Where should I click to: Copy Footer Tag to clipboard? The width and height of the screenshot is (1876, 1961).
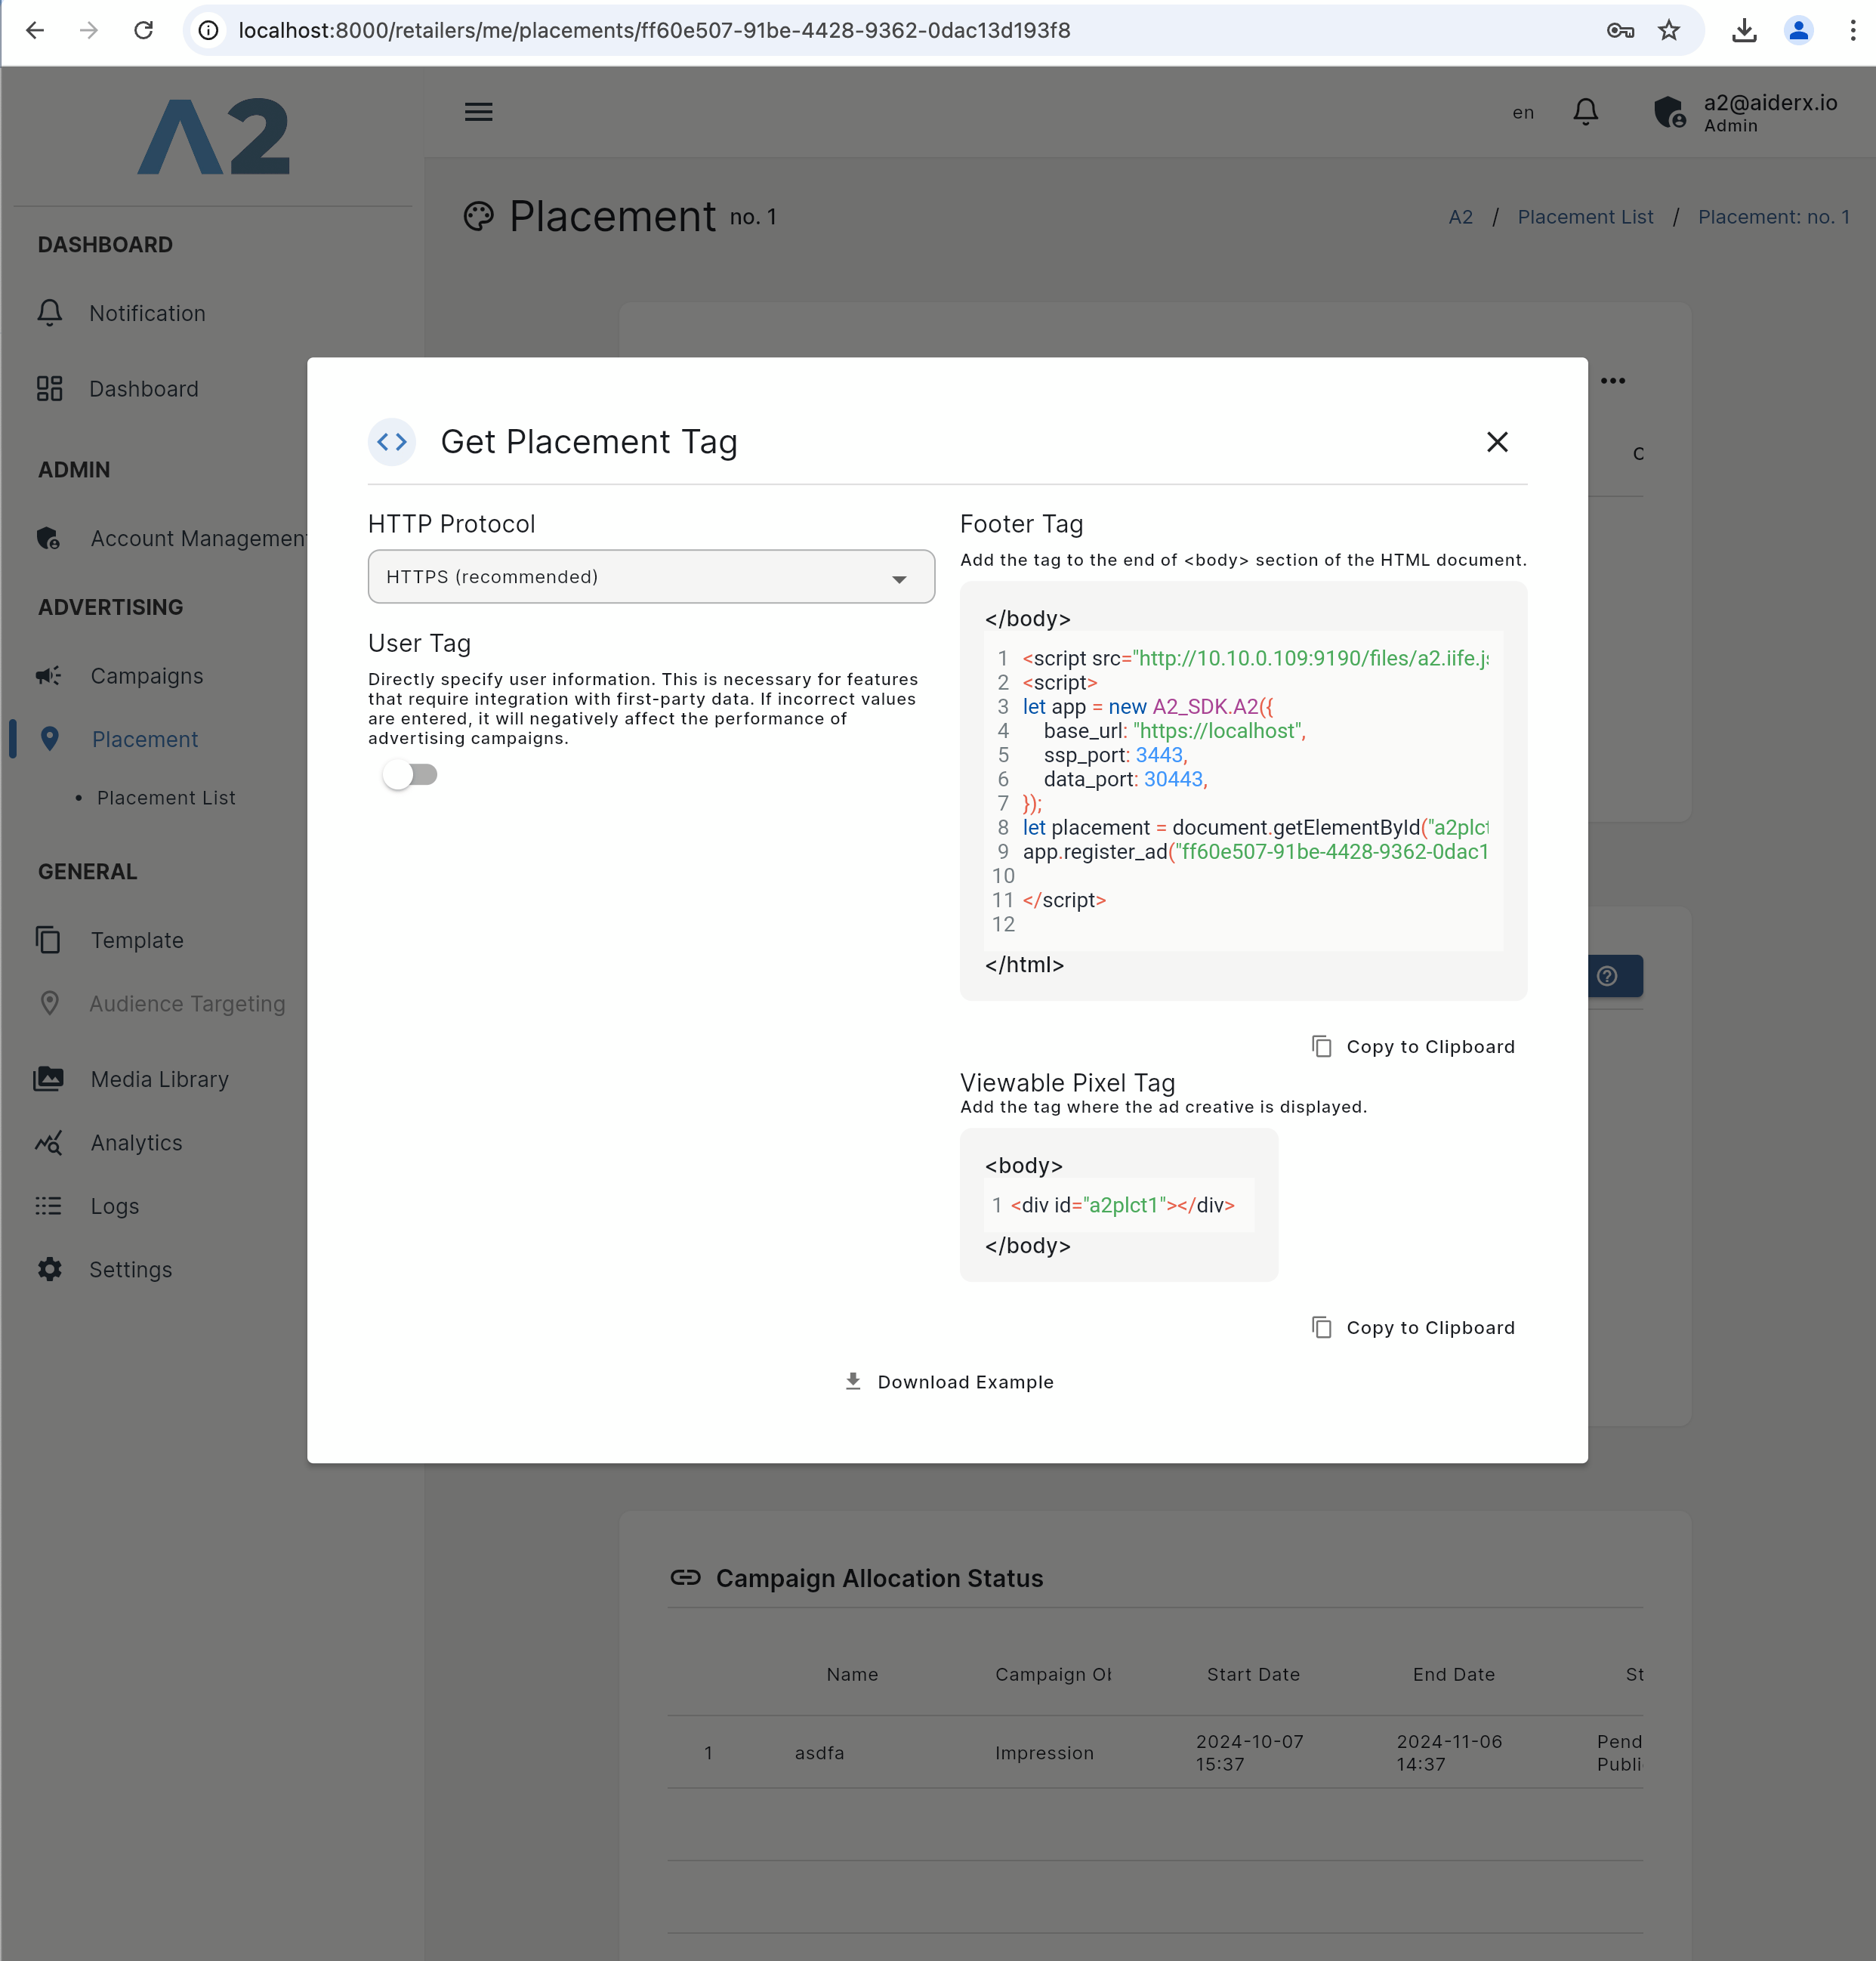(1413, 1047)
